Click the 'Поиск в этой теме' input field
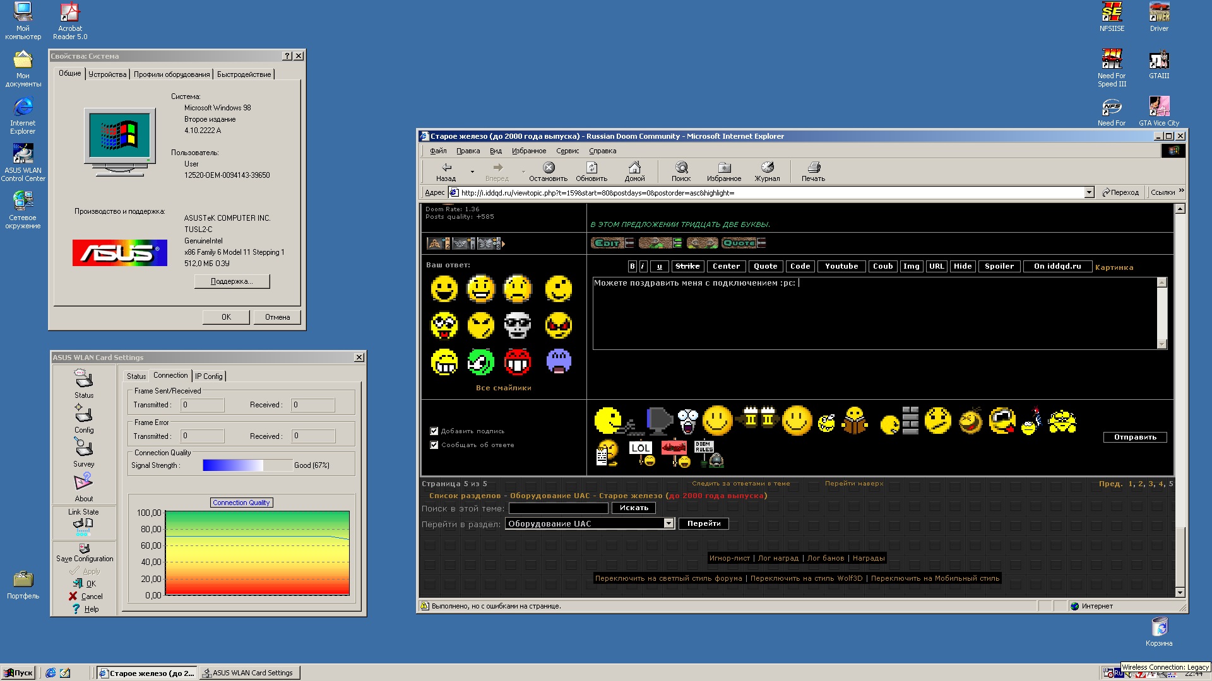The width and height of the screenshot is (1212, 681). click(x=558, y=508)
